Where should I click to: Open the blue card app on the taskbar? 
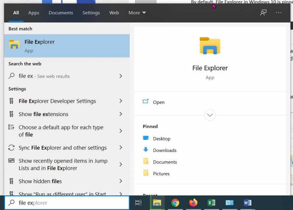coord(230,202)
